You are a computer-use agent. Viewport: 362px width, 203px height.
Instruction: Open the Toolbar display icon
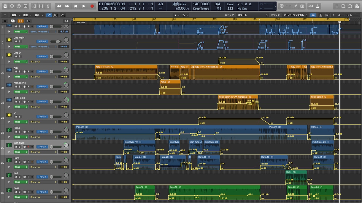(x=26, y=6)
